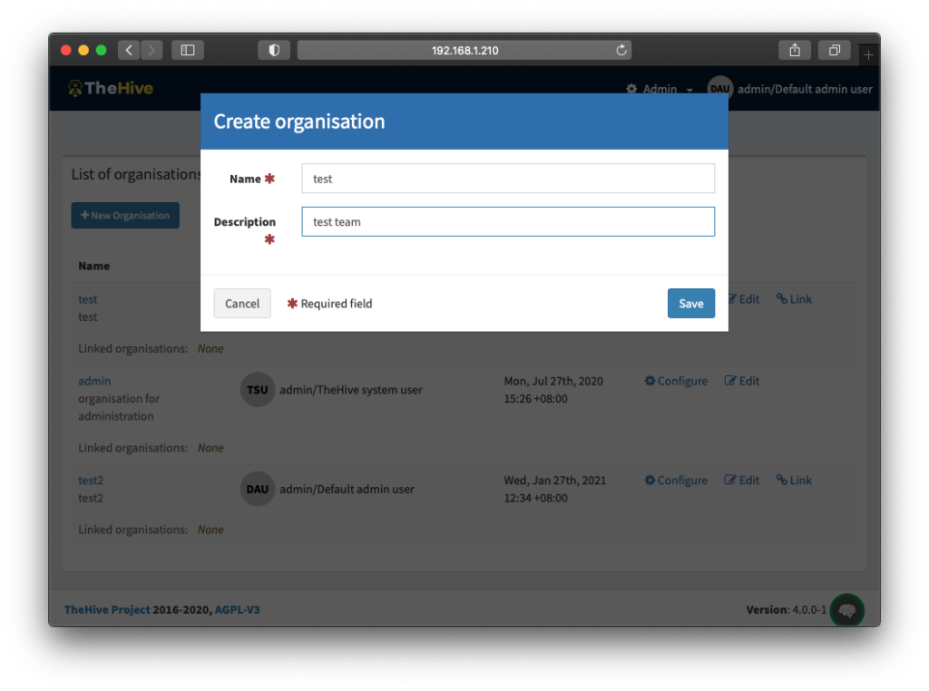Show all tabs overview icon
929x691 pixels.
coord(835,51)
